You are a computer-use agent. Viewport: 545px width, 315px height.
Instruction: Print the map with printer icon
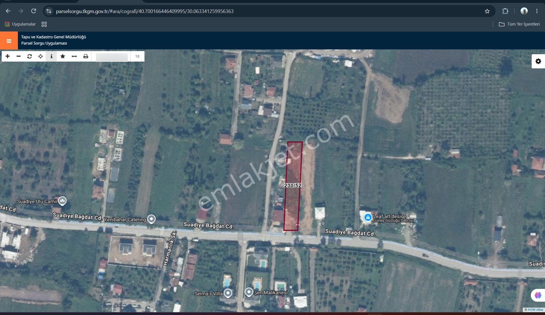coord(86,56)
